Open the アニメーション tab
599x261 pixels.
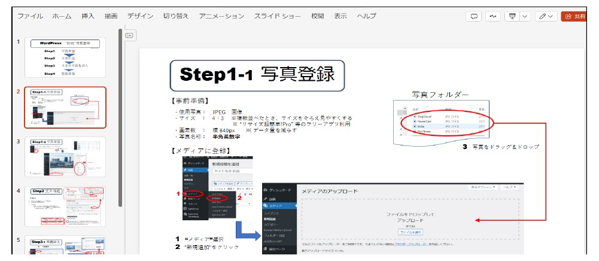(x=221, y=16)
